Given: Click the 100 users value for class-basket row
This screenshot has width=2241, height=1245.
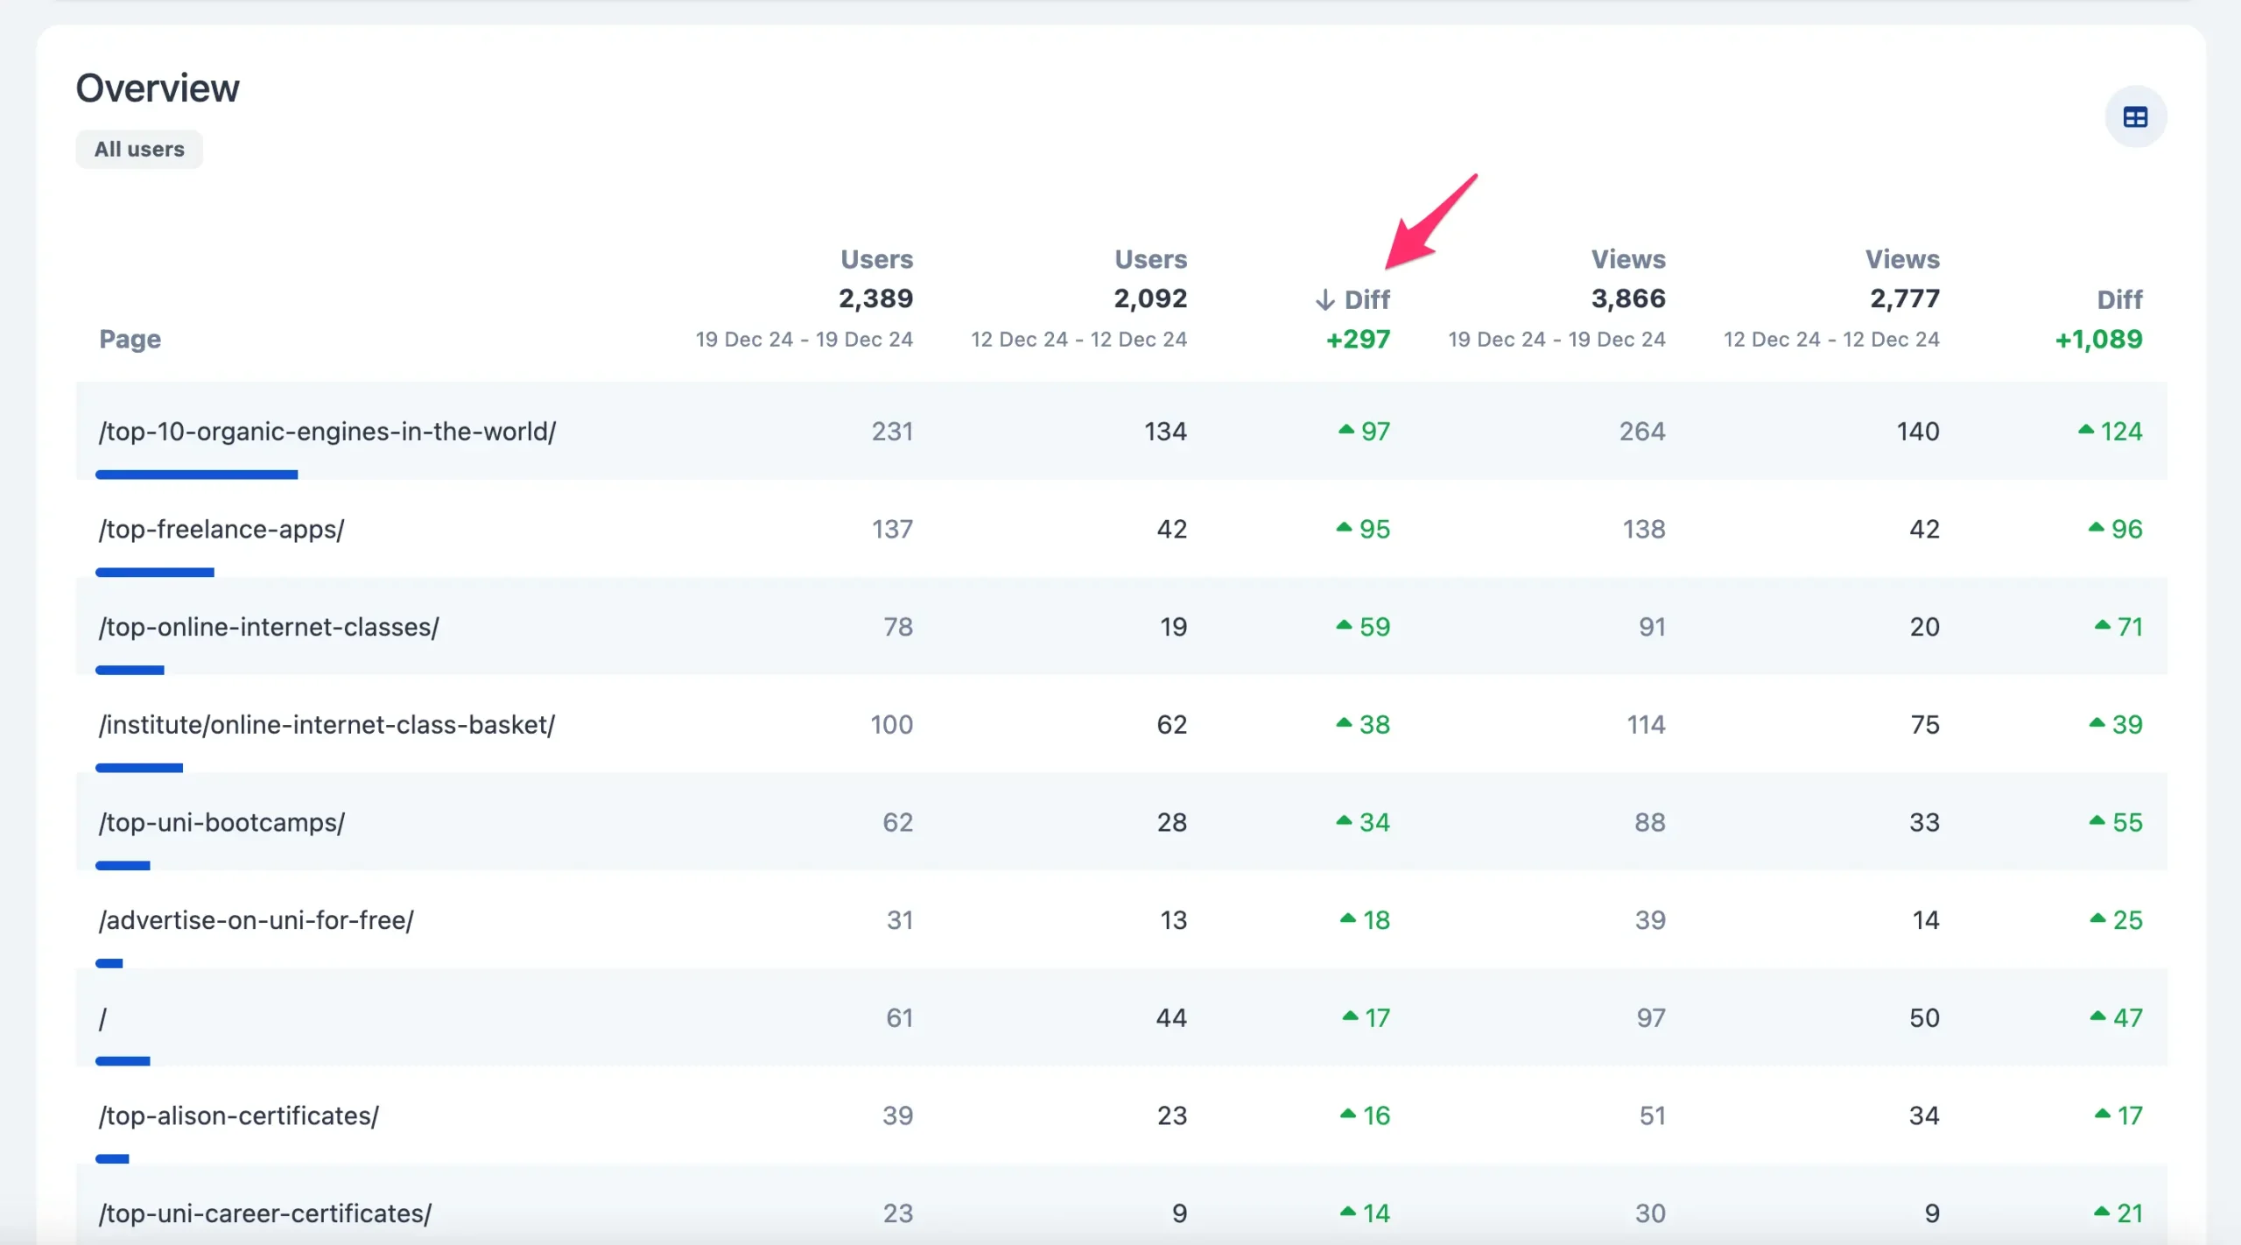Looking at the screenshot, I should [891, 724].
